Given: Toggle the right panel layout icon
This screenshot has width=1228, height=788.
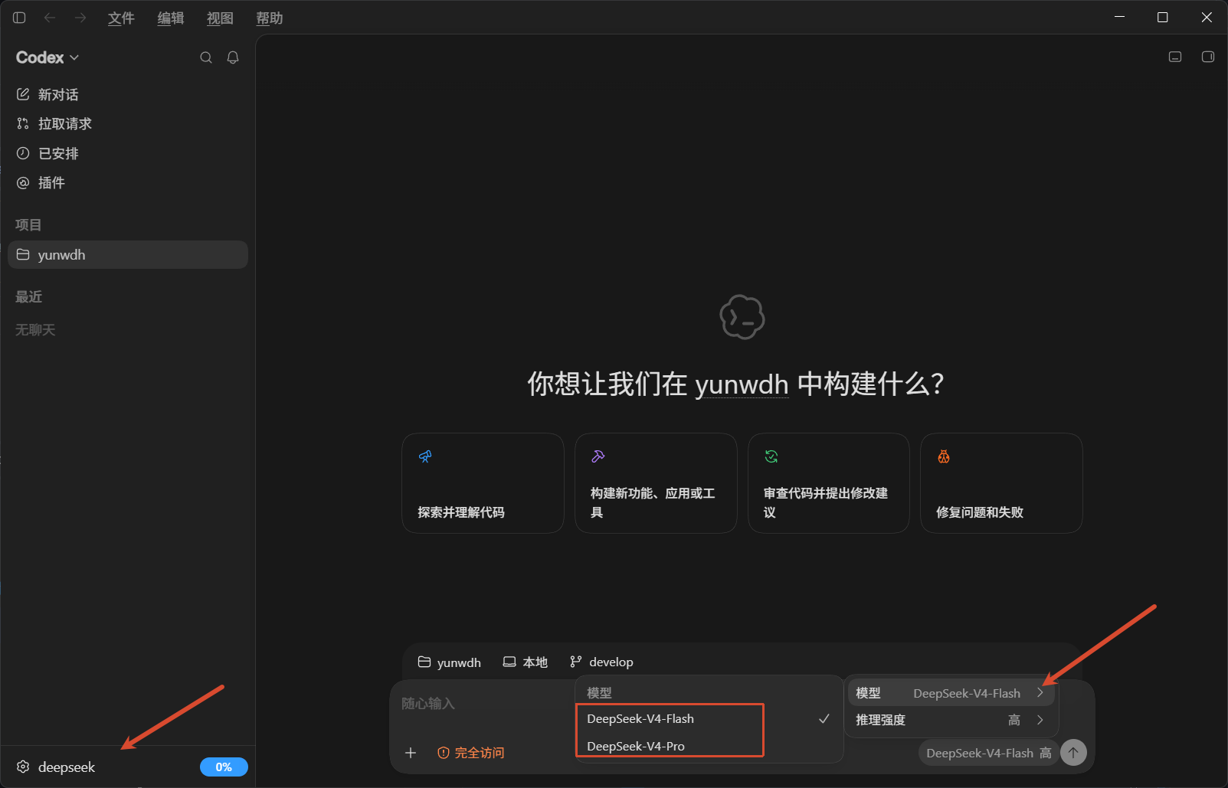Looking at the screenshot, I should coord(1208,57).
